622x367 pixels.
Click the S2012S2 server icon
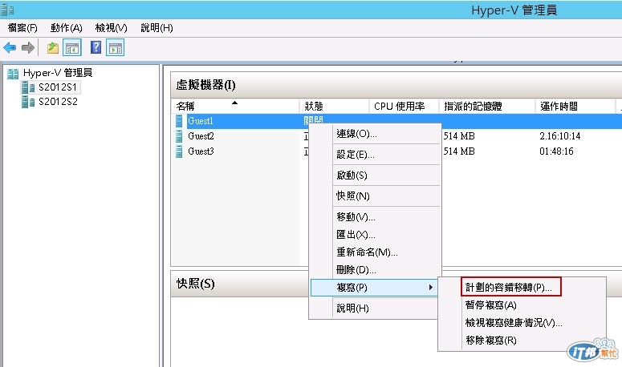[28, 102]
